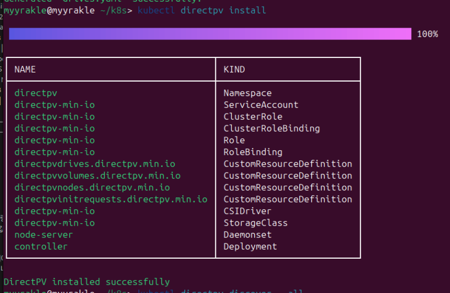Click the "kubectl directpv install" command text
Viewport: 450px width, 293px height.
tap(202, 10)
